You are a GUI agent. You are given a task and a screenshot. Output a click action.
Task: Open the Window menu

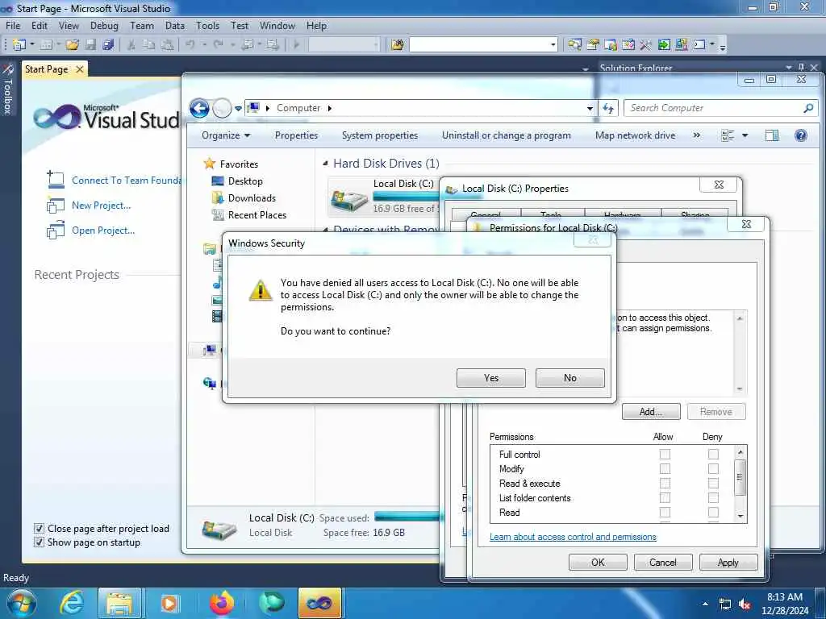[277, 26]
